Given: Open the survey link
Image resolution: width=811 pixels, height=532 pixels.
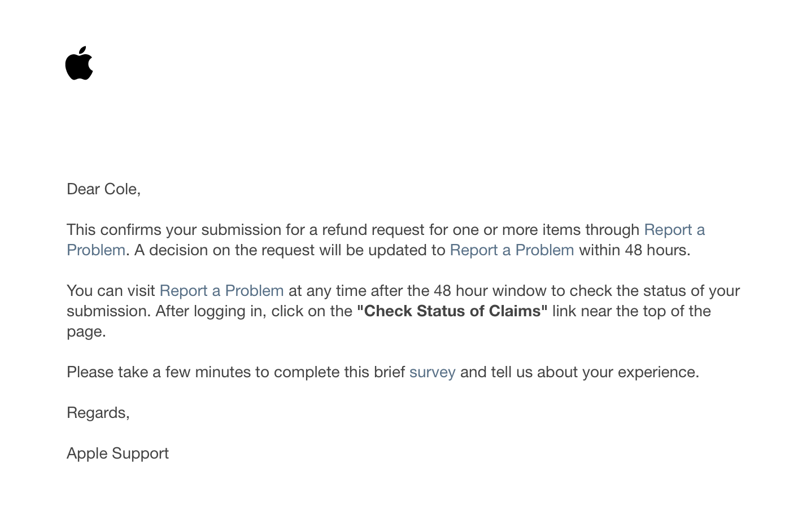Looking at the screenshot, I should point(432,372).
